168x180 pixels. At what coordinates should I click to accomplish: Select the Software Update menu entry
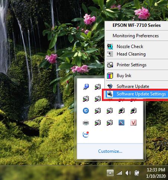click(x=137, y=86)
